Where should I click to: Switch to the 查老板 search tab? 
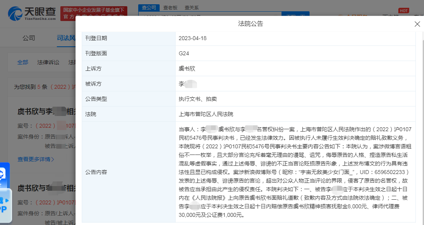click(x=170, y=7)
